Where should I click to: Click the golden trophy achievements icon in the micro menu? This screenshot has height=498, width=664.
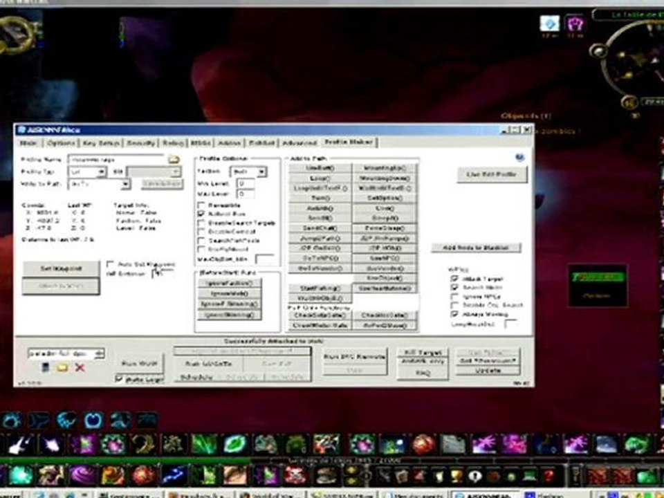[456, 476]
